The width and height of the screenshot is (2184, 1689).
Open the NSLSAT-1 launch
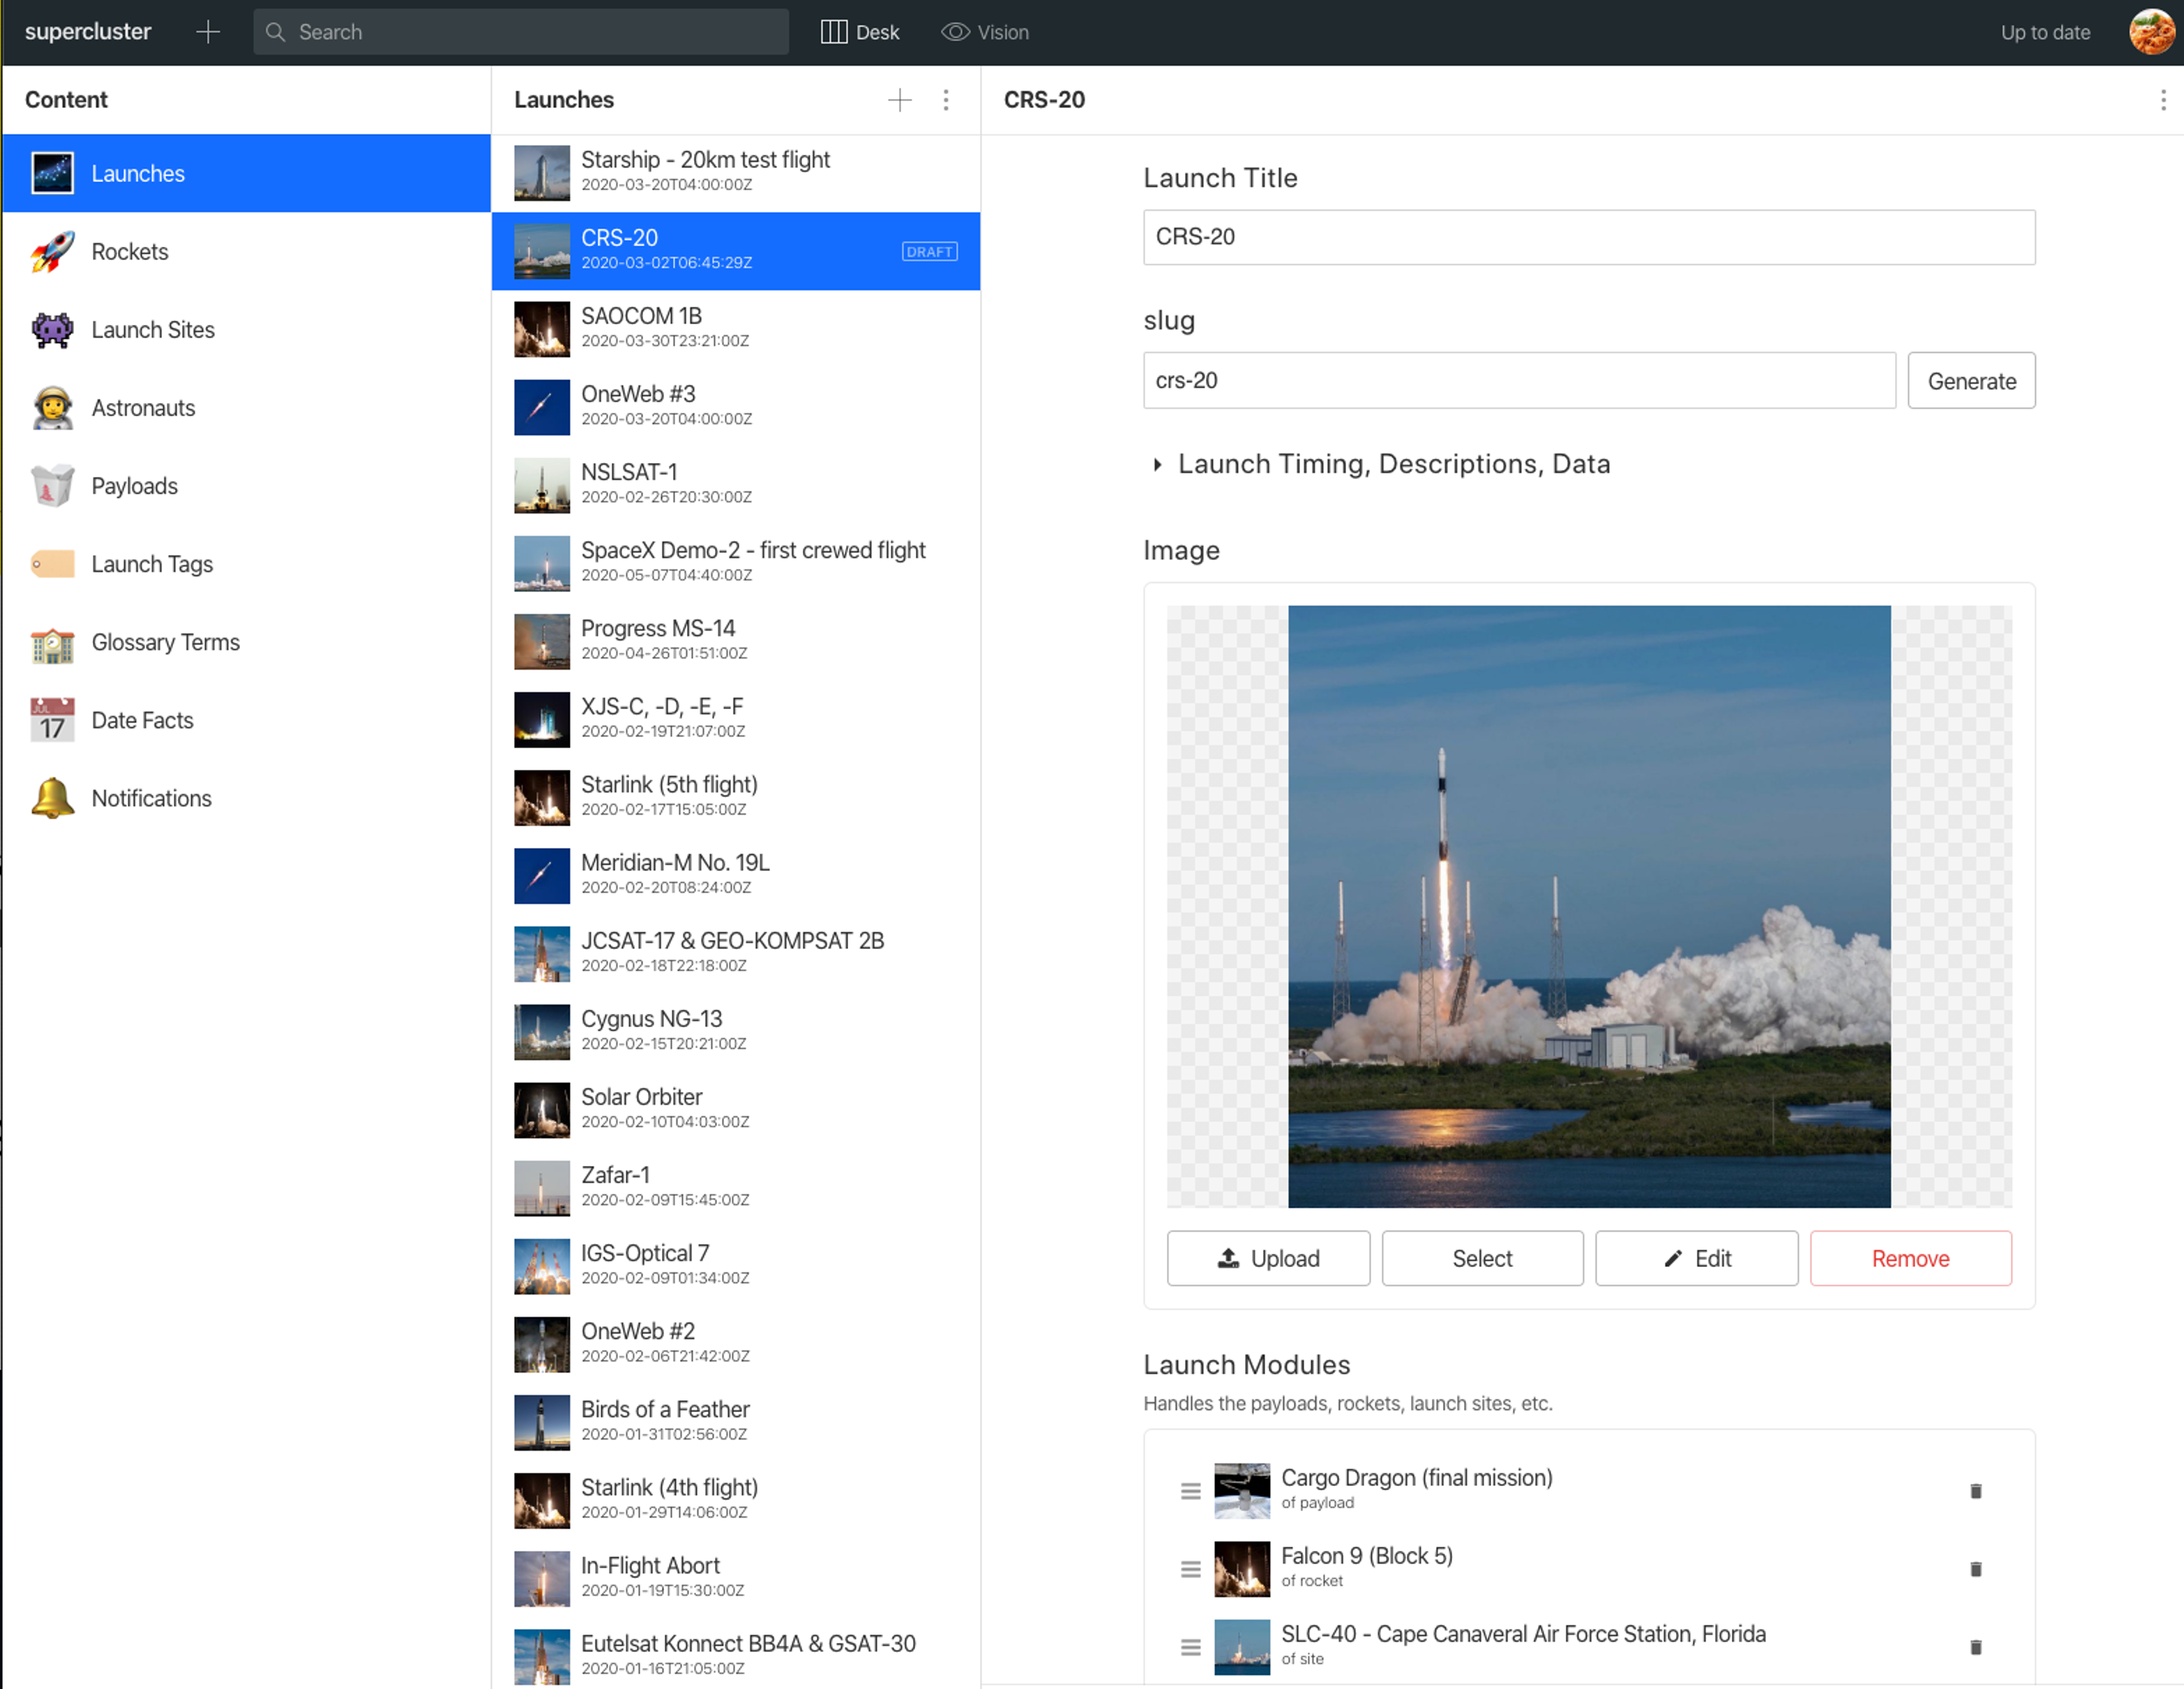click(735, 485)
